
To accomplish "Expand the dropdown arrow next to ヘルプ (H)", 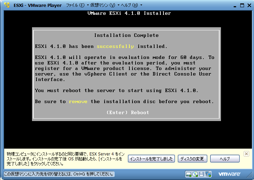I will tap(141, 5).
